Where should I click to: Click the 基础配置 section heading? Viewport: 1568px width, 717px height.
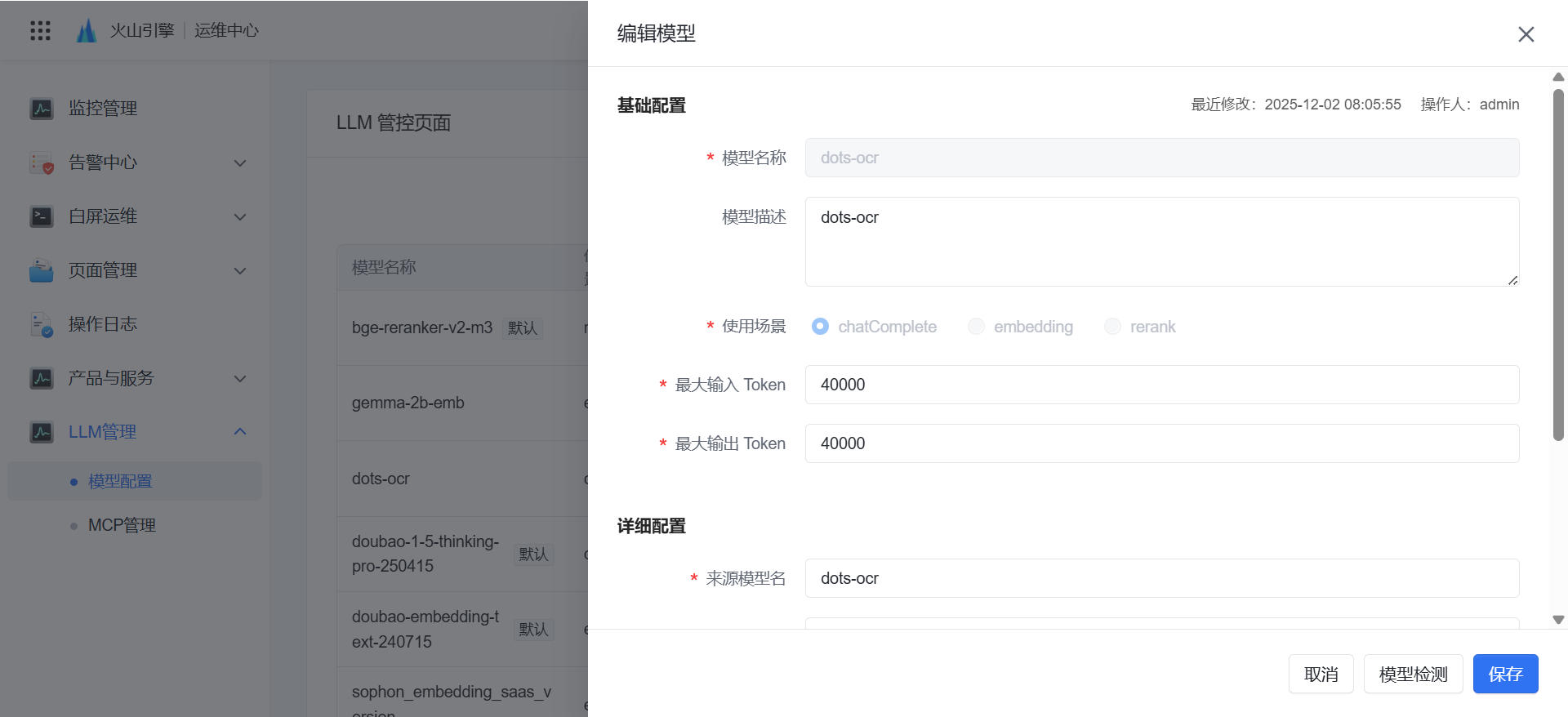[652, 105]
